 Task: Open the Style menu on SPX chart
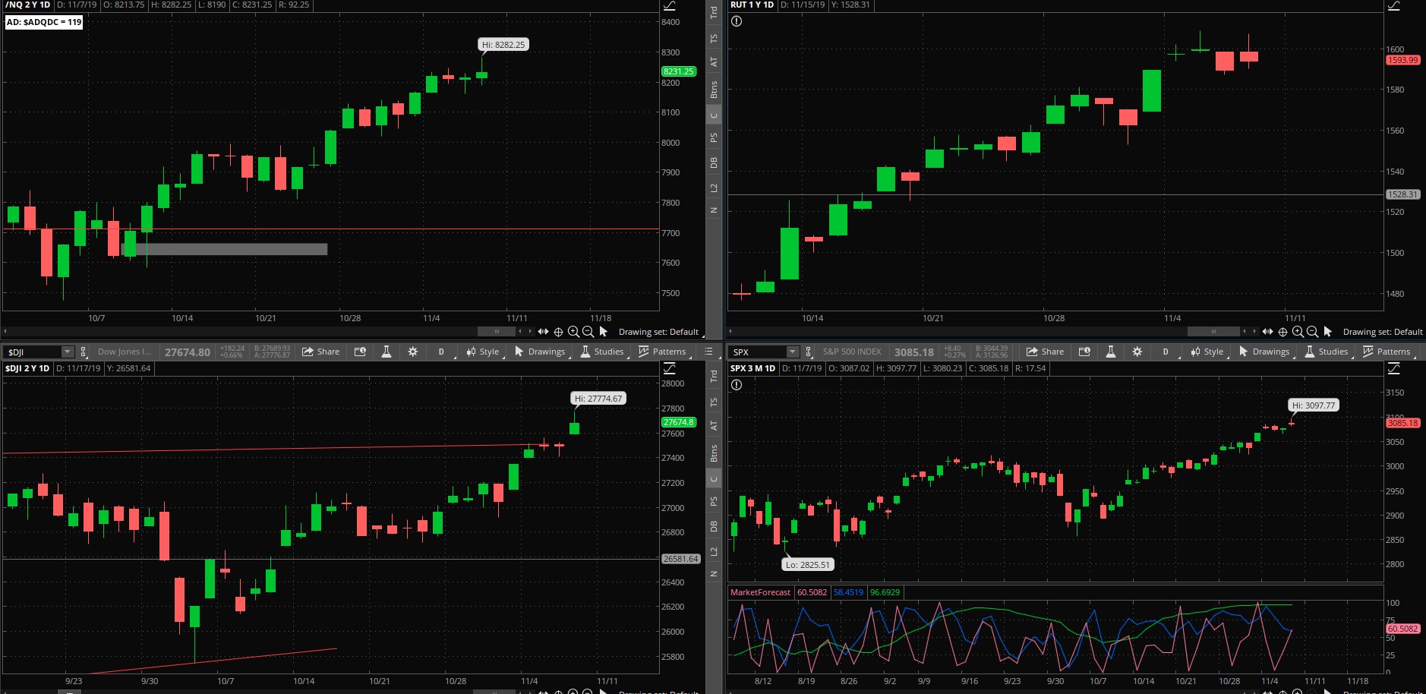click(x=1207, y=352)
